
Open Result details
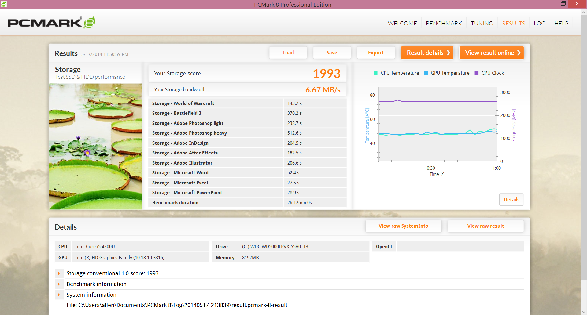click(427, 52)
